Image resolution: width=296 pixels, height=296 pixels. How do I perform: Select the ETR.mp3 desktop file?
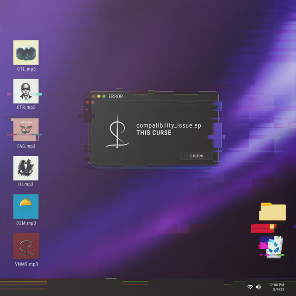tap(26, 91)
